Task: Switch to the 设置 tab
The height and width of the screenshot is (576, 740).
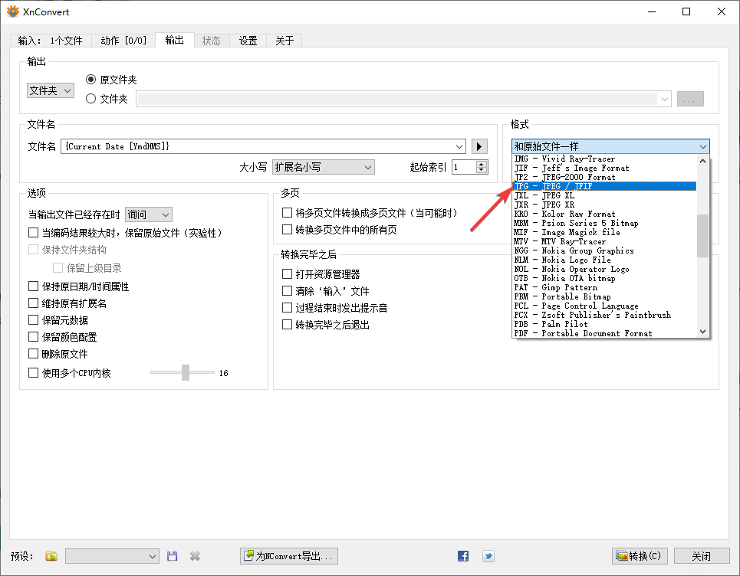Action: tap(248, 40)
